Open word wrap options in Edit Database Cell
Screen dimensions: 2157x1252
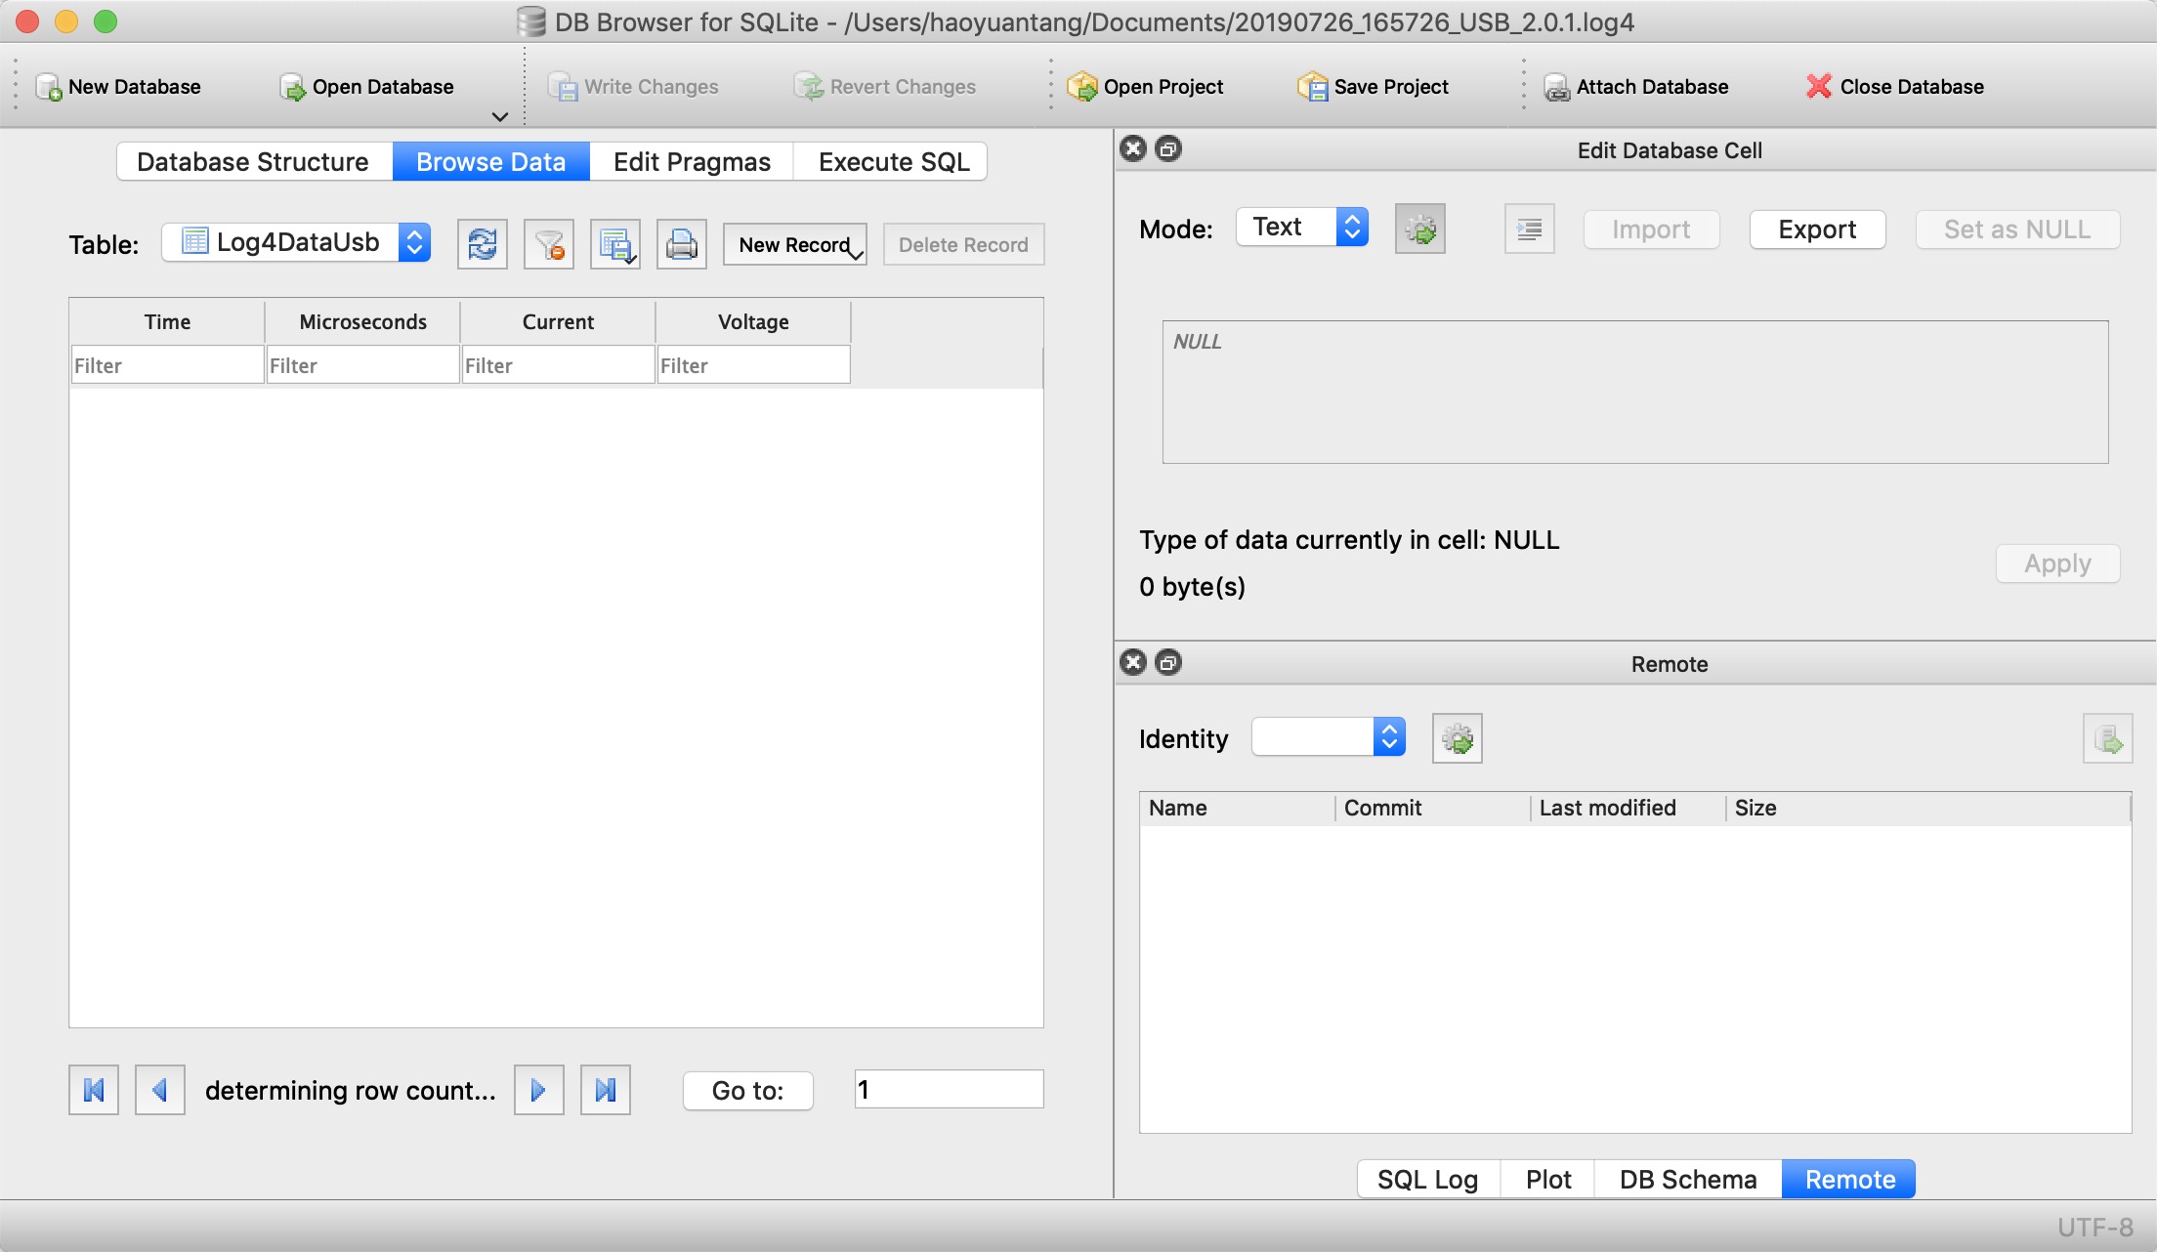coord(1529,228)
